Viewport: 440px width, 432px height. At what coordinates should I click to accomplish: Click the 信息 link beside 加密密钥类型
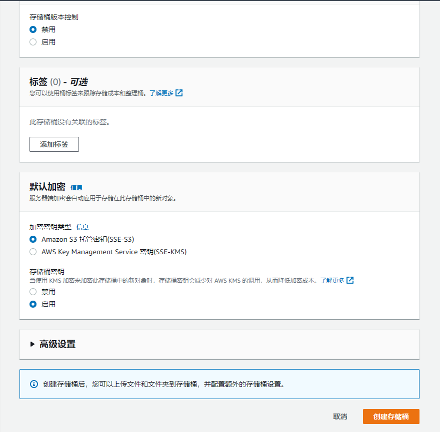pyautogui.click(x=82, y=227)
